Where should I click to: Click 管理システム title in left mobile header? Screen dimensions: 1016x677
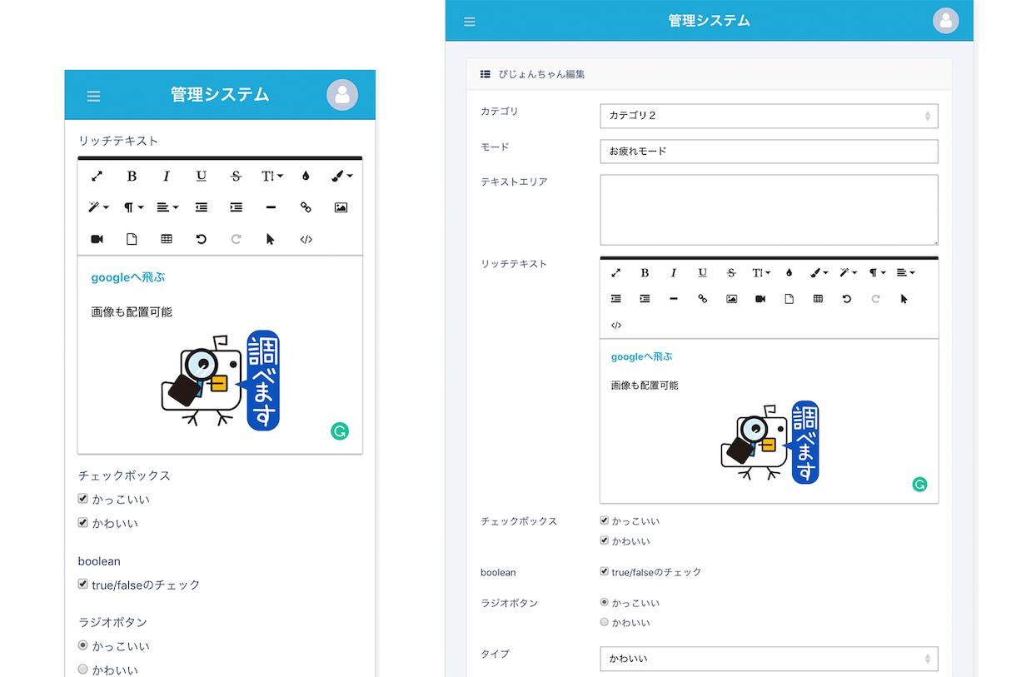pyautogui.click(x=220, y=95)
